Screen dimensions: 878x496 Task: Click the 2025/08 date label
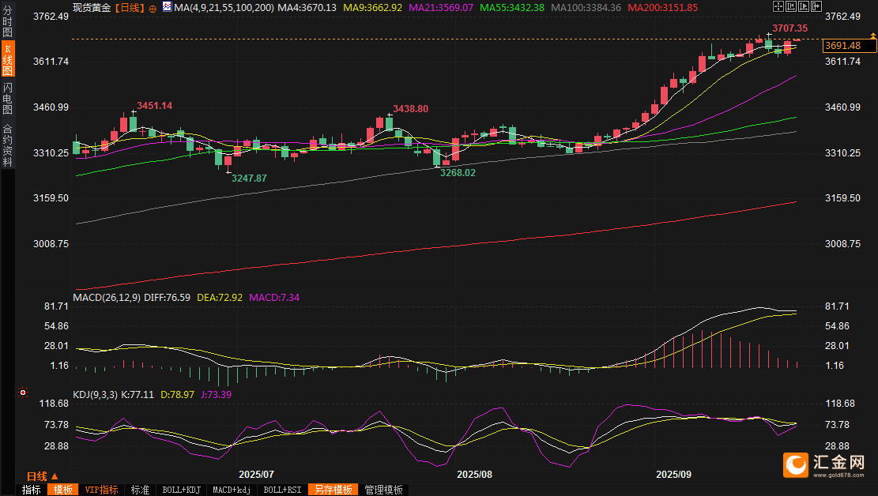(x=474, y=474)
